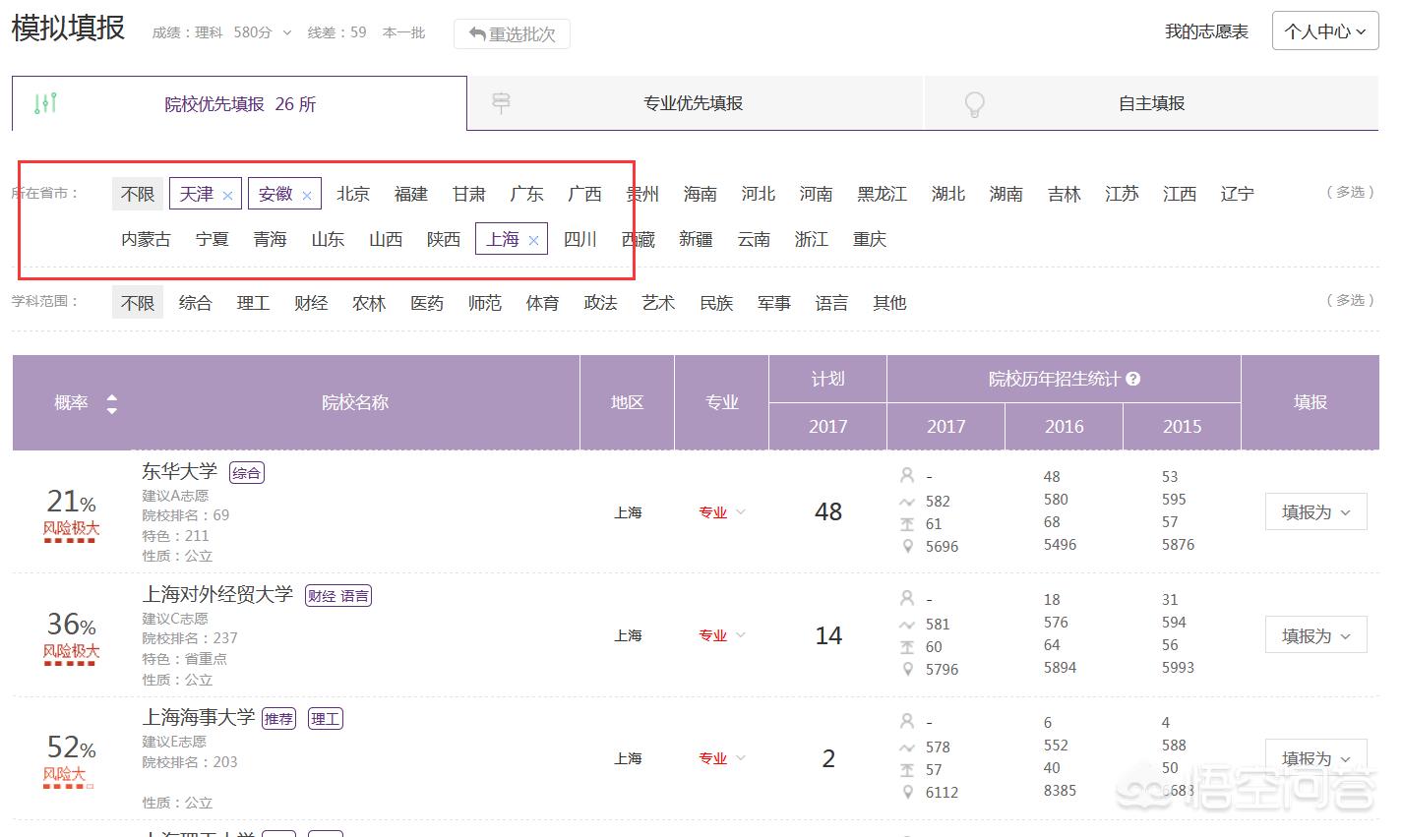The image size is (1402, 837).
Task: Click the signpost icon on 专业优先填报 tab
Action: 501,103
